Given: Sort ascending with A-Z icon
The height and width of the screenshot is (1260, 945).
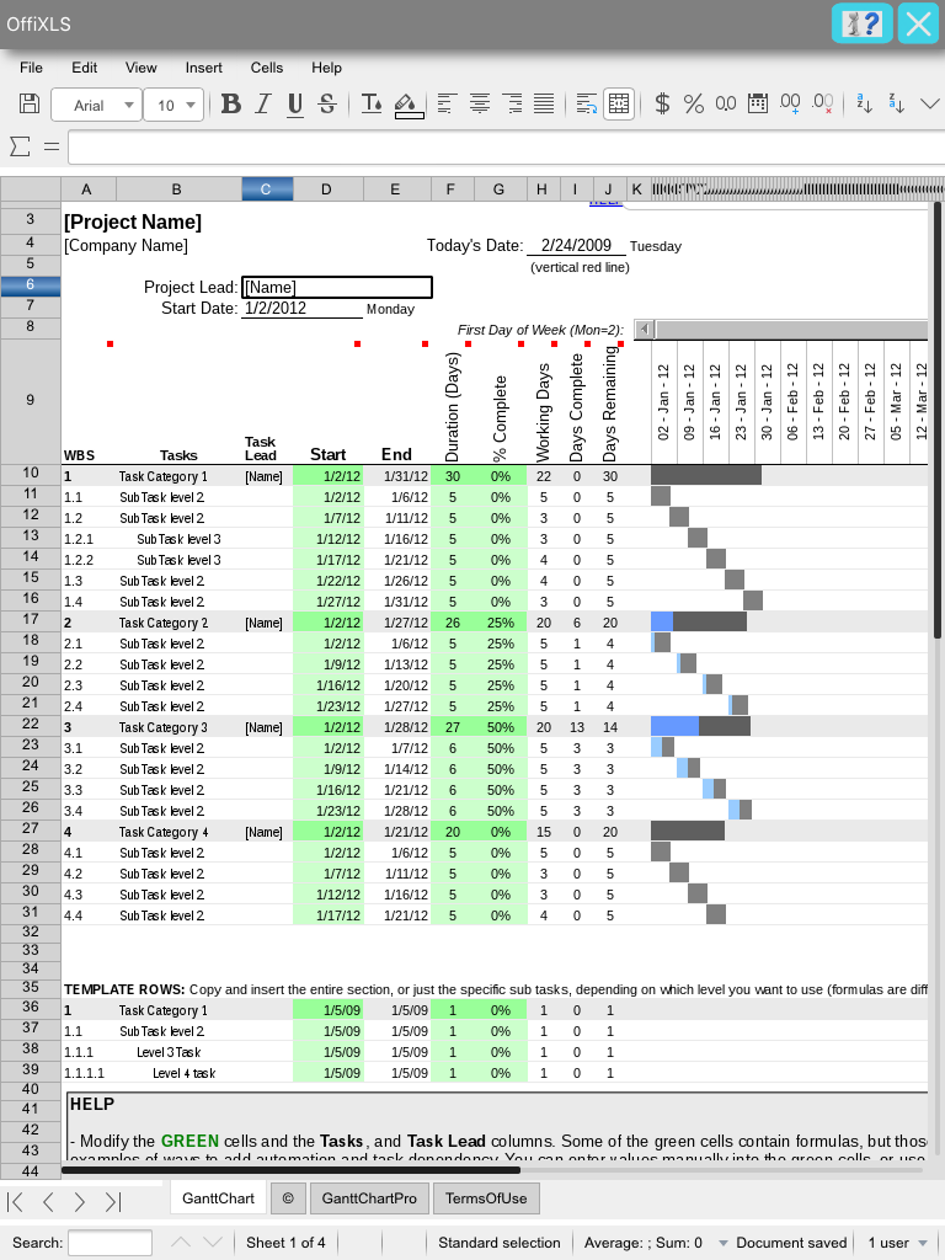Looking at the screenshot, I should coord(864,104).
